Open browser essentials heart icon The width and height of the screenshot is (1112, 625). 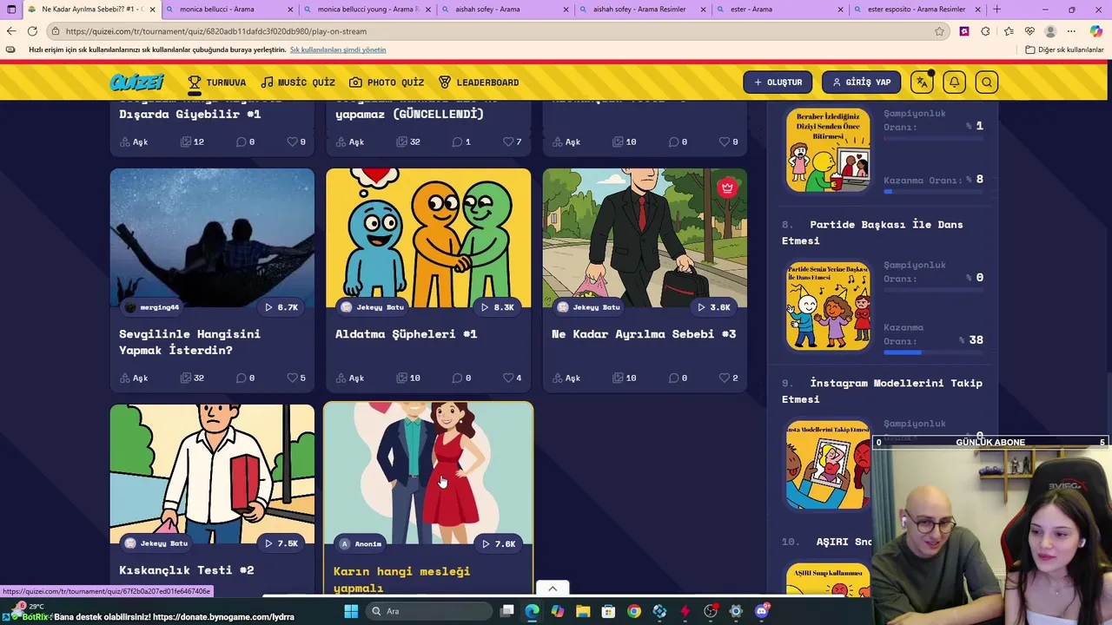[x=1029, y=31]
